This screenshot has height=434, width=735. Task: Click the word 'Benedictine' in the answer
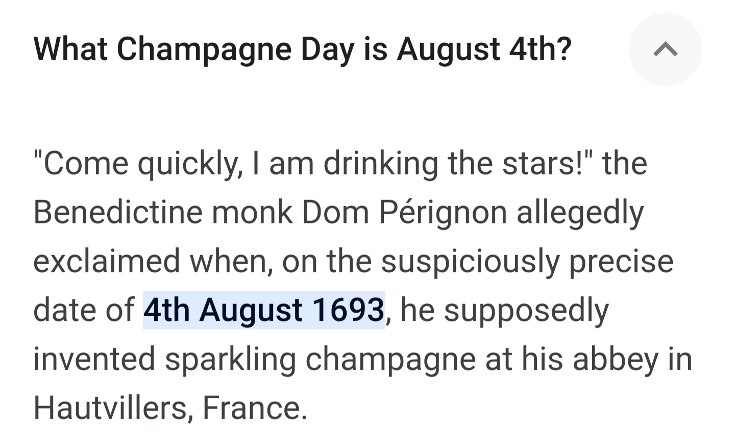(118, 212)
